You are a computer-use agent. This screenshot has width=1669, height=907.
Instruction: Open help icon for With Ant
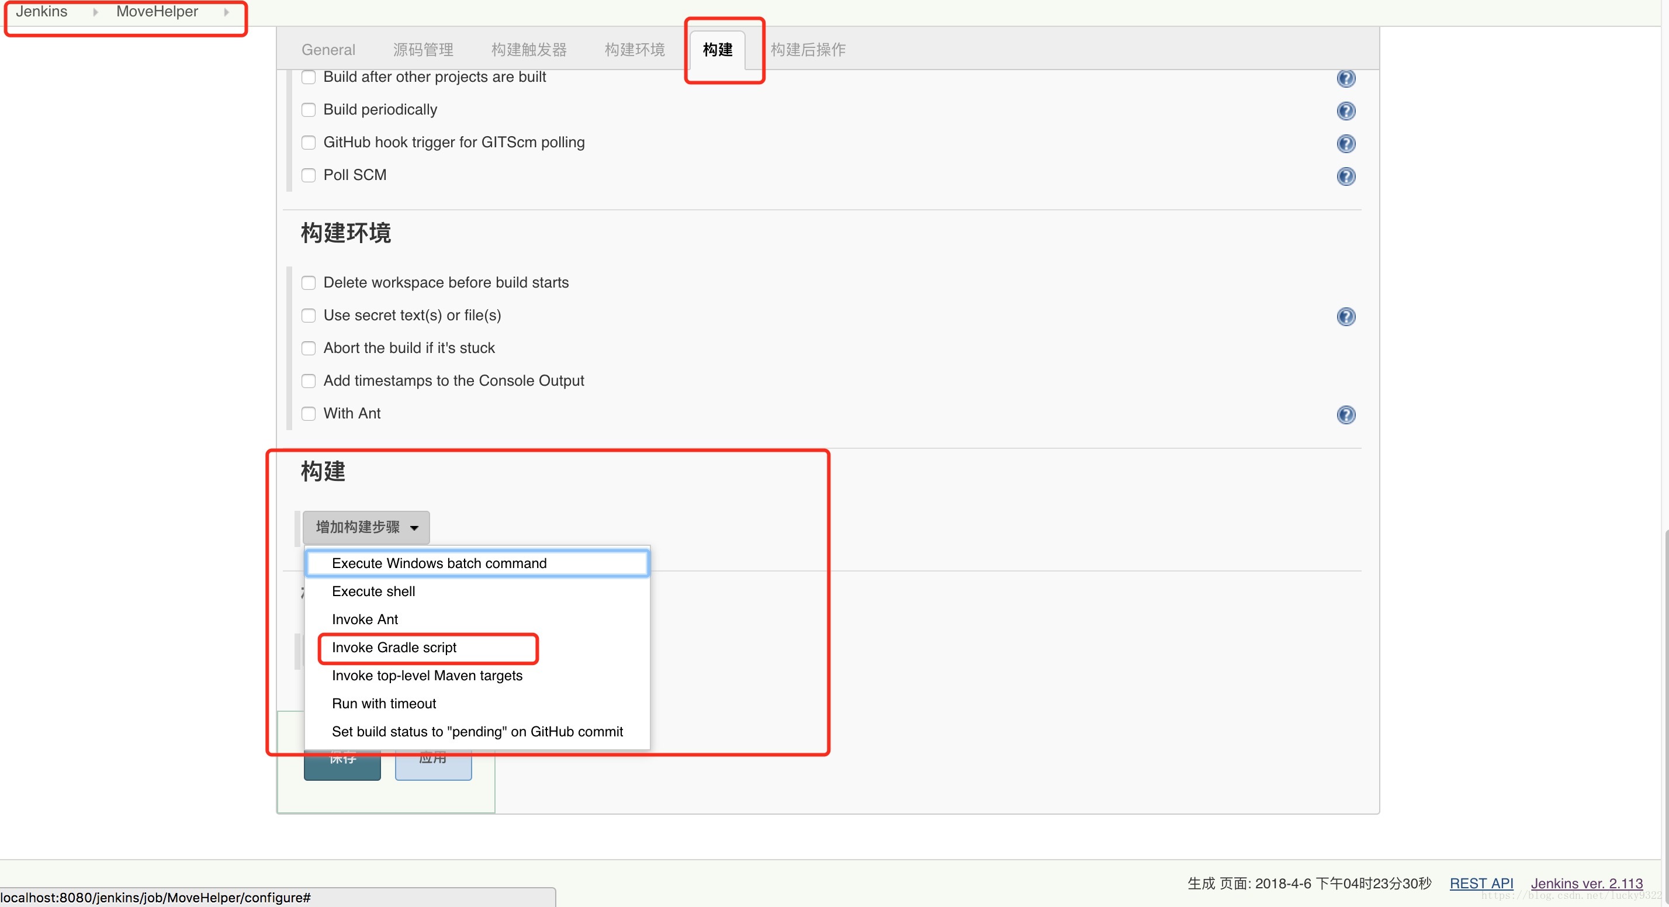pyautogui.click(x=1346, y=414)
